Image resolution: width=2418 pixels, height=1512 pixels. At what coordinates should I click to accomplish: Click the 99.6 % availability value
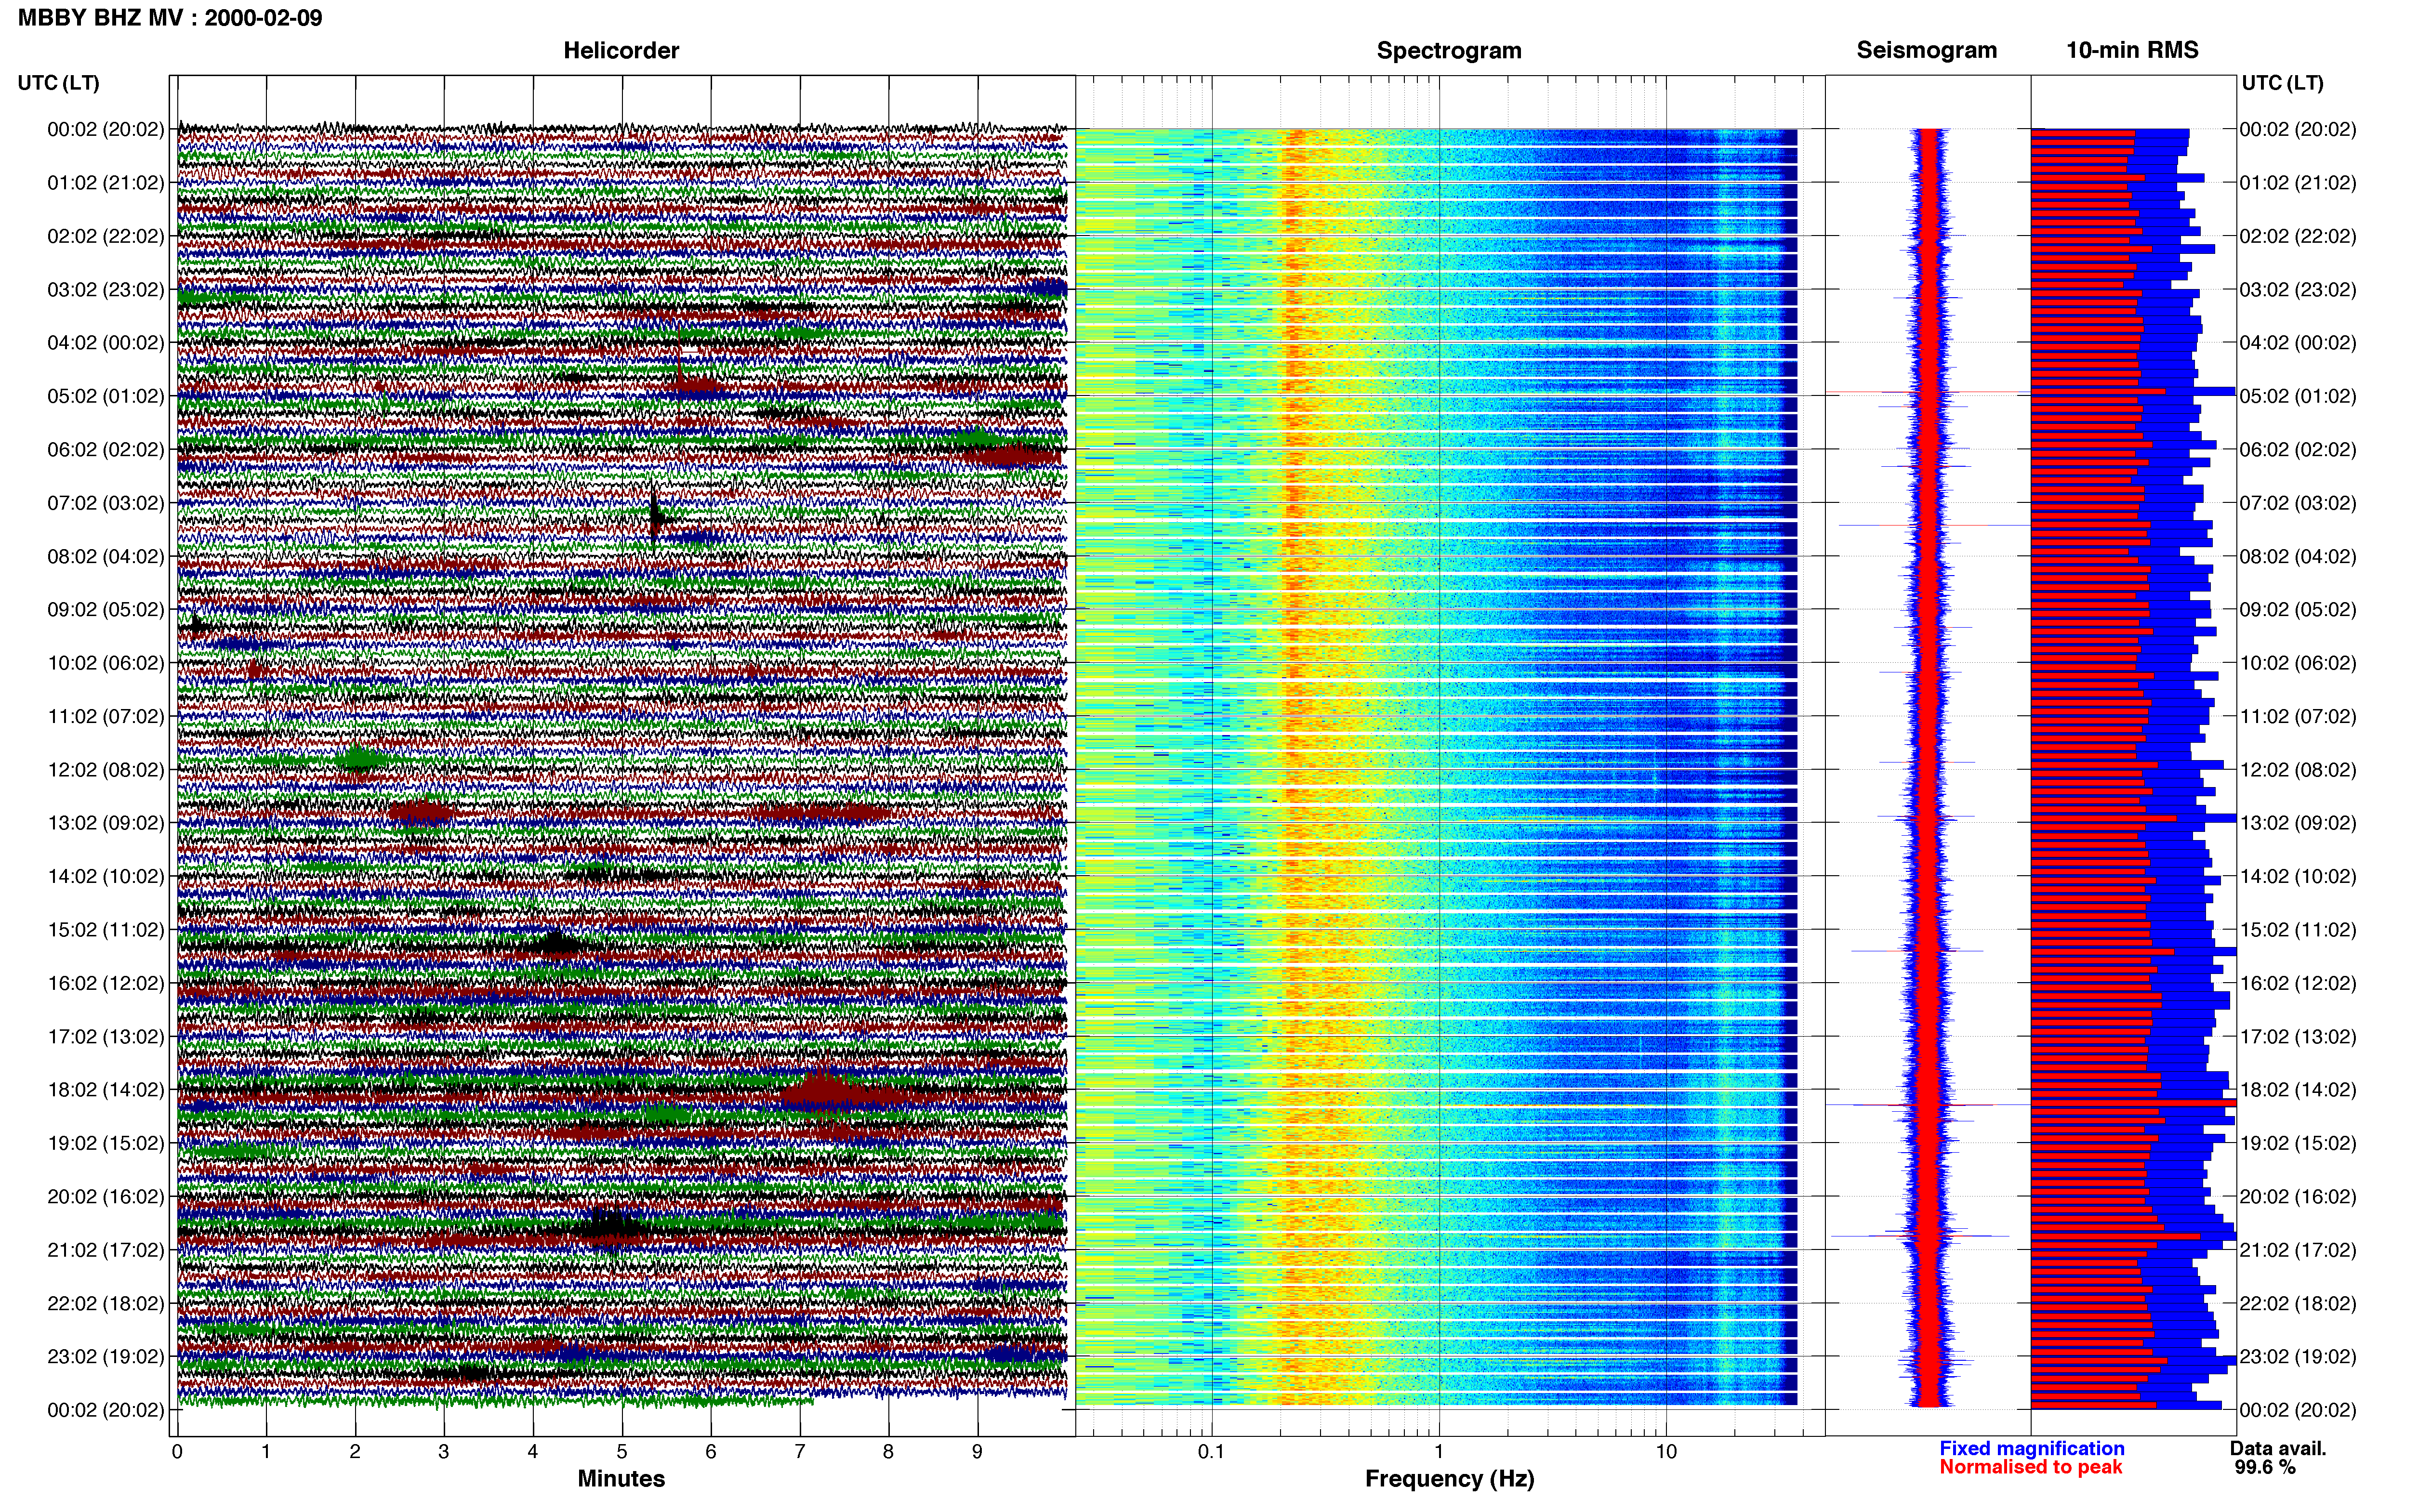coord(2265,1467)
